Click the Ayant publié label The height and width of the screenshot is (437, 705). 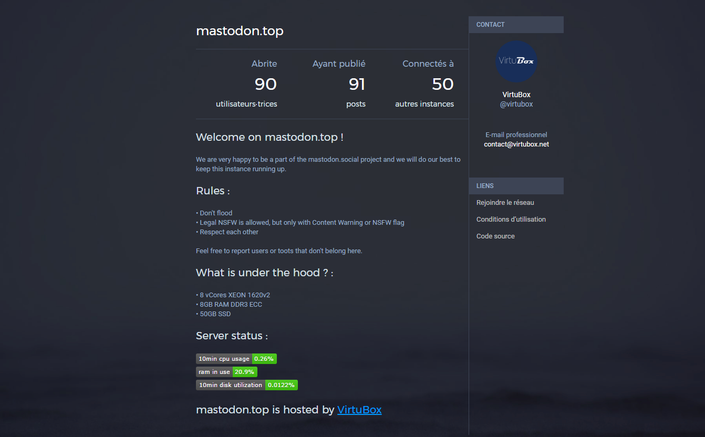tap(339, 64)
